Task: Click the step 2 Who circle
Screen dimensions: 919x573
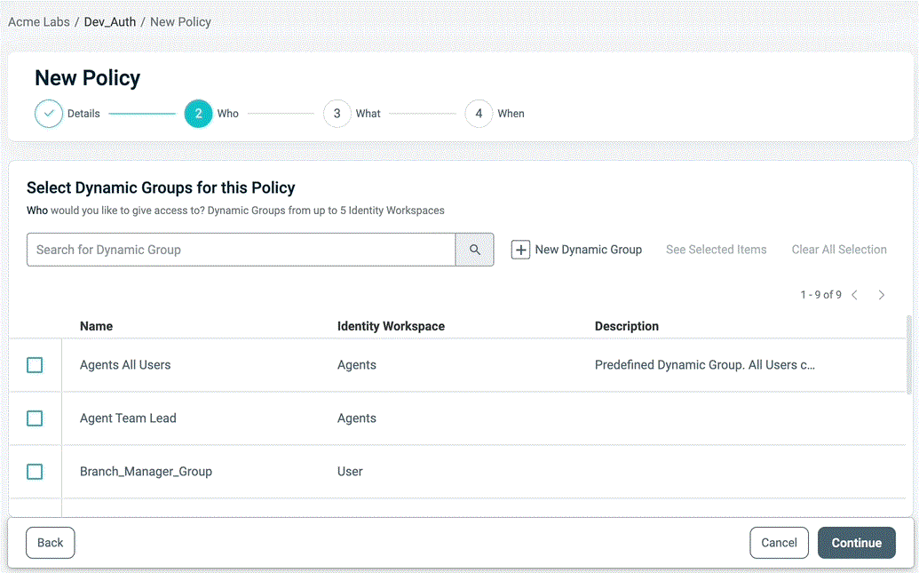Action: [x=198, y=114]
